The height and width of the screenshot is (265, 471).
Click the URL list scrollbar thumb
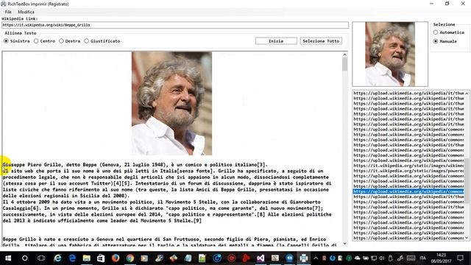click(467, 180)
